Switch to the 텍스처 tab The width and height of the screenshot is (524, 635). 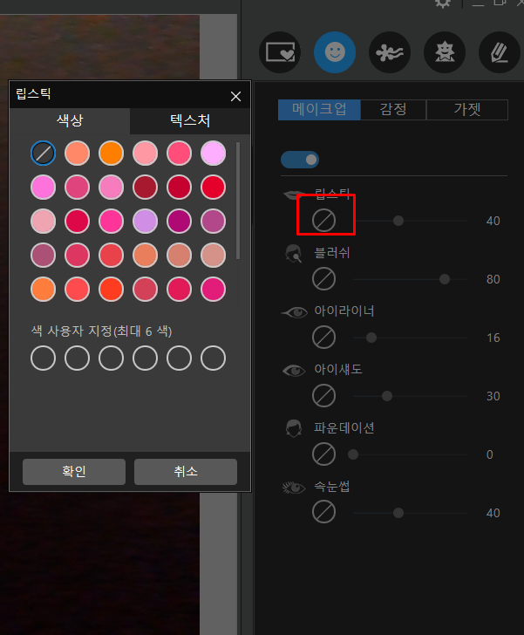coord(190,120)
